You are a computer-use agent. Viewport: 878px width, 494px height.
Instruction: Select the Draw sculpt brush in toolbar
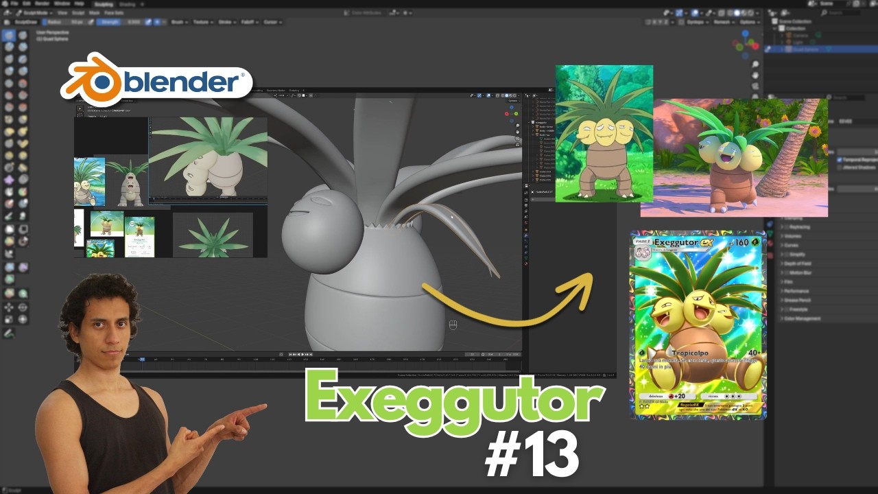[x=9, y=34]
